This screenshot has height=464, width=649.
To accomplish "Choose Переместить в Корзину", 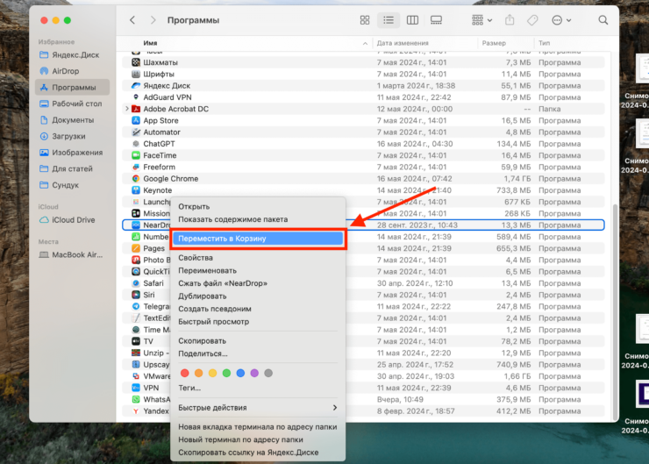I will pyautogui.click(x=258, y=239).
